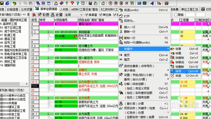Choose 块写 in submenu

(x=185, y=71)
